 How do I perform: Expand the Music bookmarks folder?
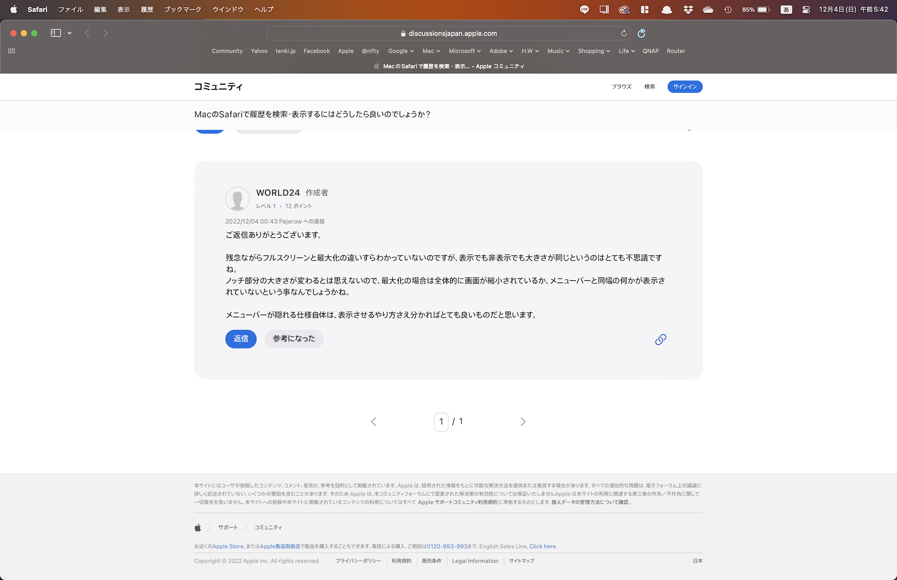click(559, 51)
